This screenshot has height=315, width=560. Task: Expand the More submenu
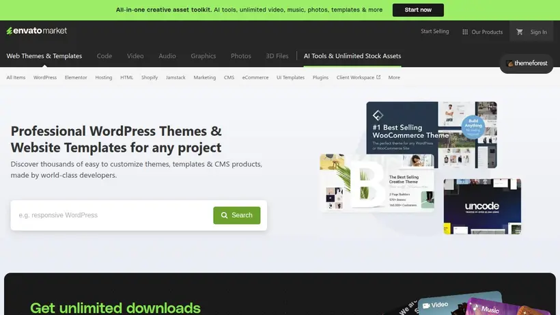(x=394, y=77)
